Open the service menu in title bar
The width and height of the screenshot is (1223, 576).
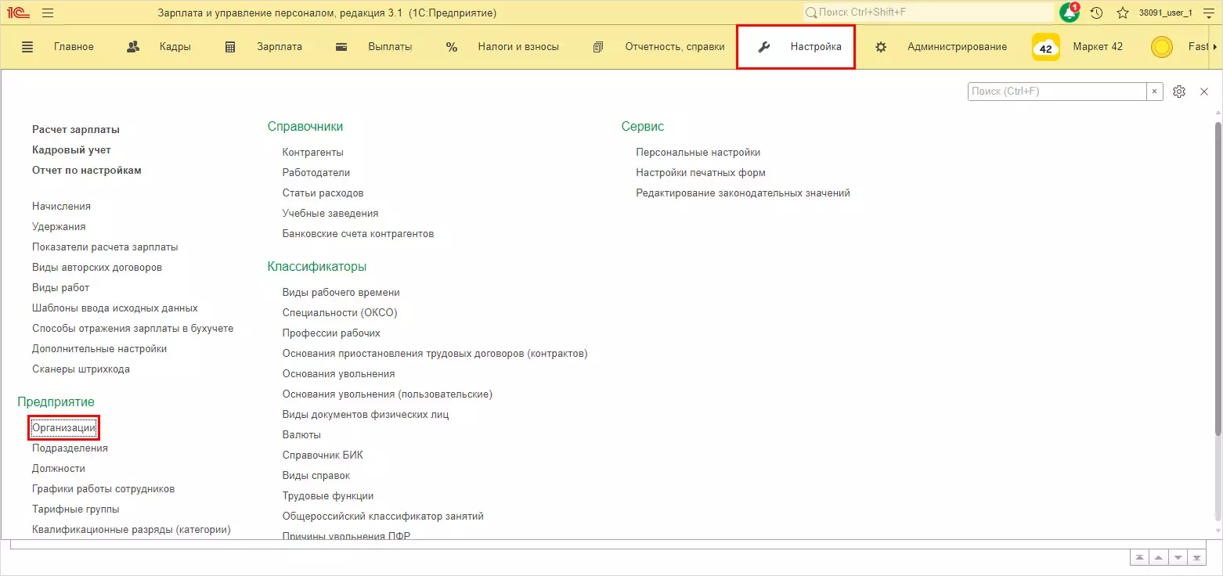pyautogui.click(x=48, y=13)
